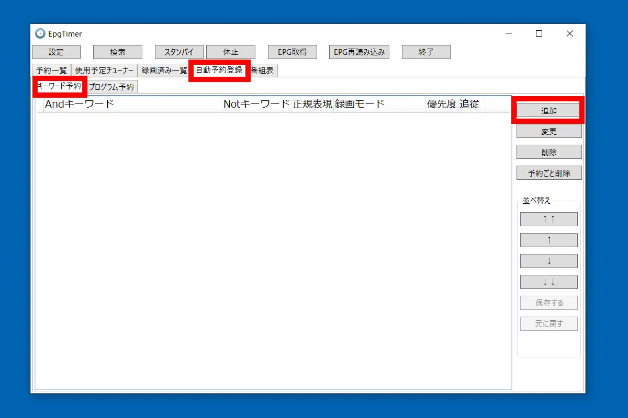This screenshot has width=628, height=418.
Task: Click the 保存する save button
Action: [x=549, y=303]
